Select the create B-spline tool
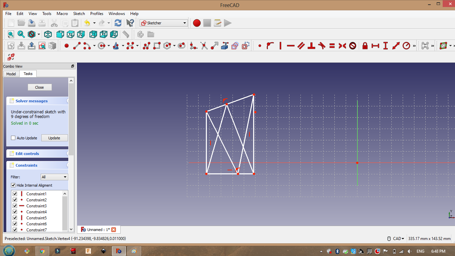This screenshot has height=256, width=455. 131,46
